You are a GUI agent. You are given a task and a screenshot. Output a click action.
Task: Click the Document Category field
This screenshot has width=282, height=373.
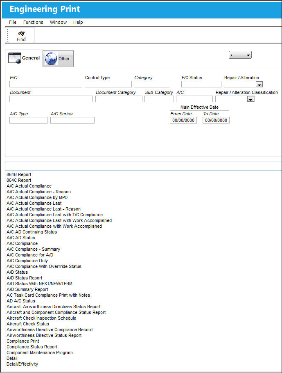coord(119,99)
